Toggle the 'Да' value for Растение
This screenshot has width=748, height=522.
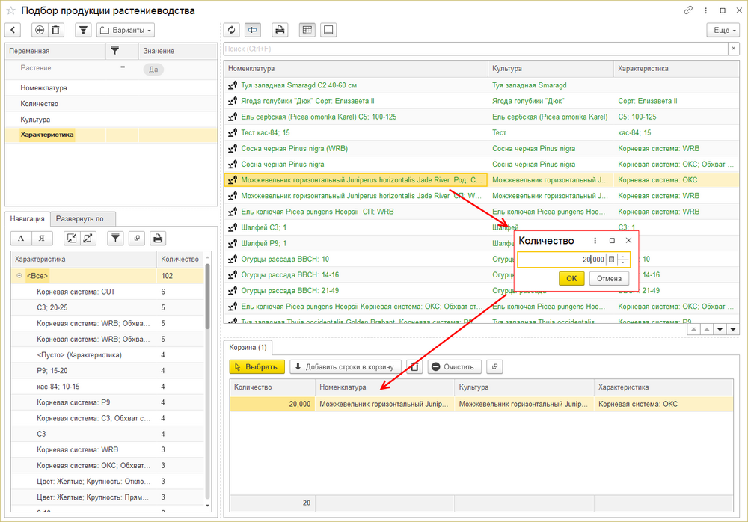coord(153,69)
